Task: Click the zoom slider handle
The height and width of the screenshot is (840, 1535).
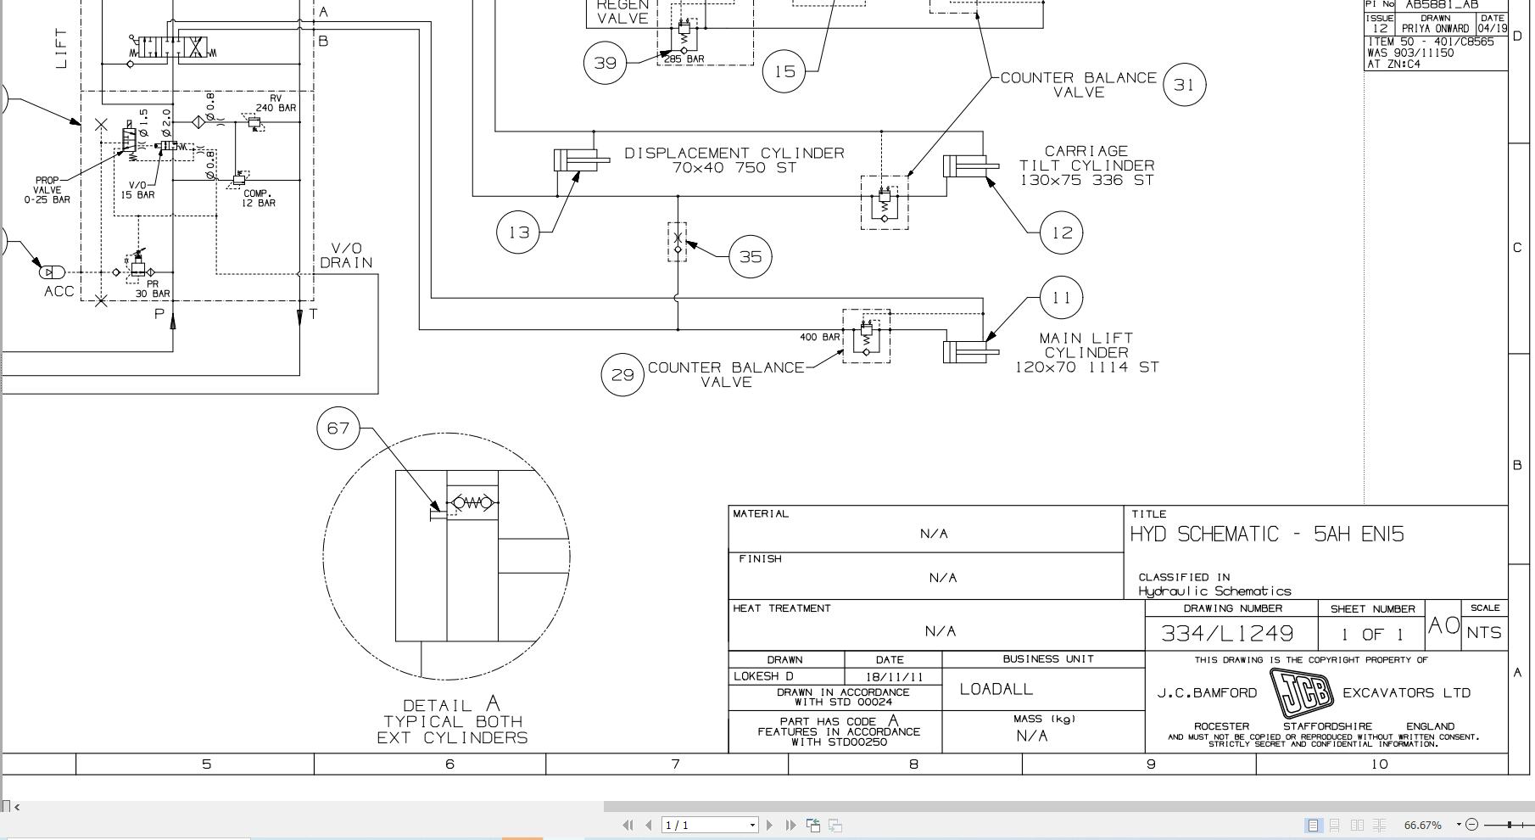Action: pyautogui.click(x=1510, y=825)
